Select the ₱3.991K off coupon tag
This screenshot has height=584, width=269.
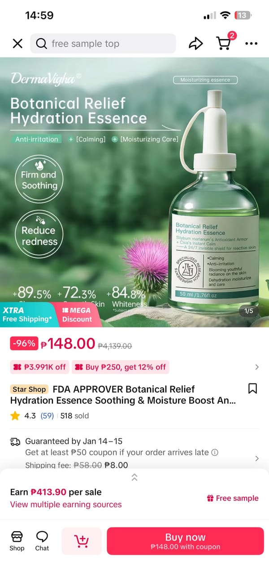39,367
